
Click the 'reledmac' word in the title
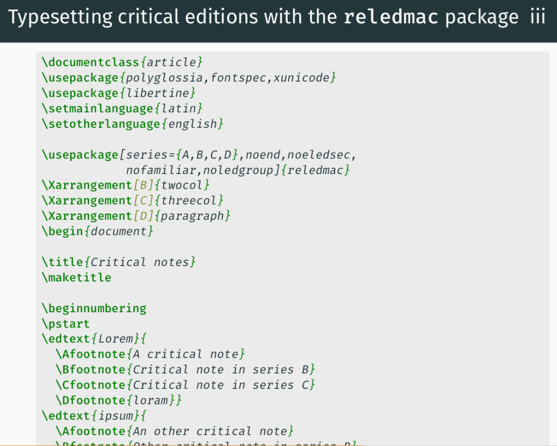[391, 18]
